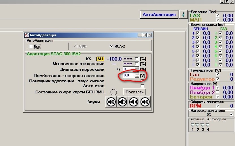The width and height of the screenshot is (235, 146).
Task: Click the third Звуки speaker button
Action: (134, 102)
